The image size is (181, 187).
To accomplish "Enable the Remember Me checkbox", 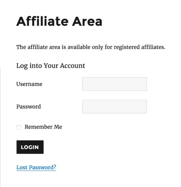I will click(x=19, y=127).
